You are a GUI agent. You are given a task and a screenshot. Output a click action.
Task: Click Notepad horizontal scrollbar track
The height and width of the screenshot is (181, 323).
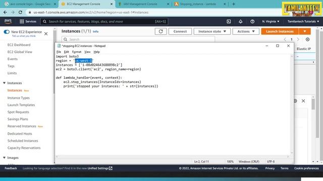173,156
